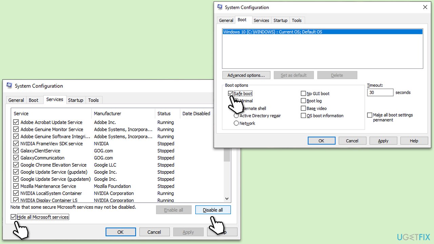Uncheck Google Update Service (gupdate)
The width and height of the screenshot is (434, 244).
16,172
